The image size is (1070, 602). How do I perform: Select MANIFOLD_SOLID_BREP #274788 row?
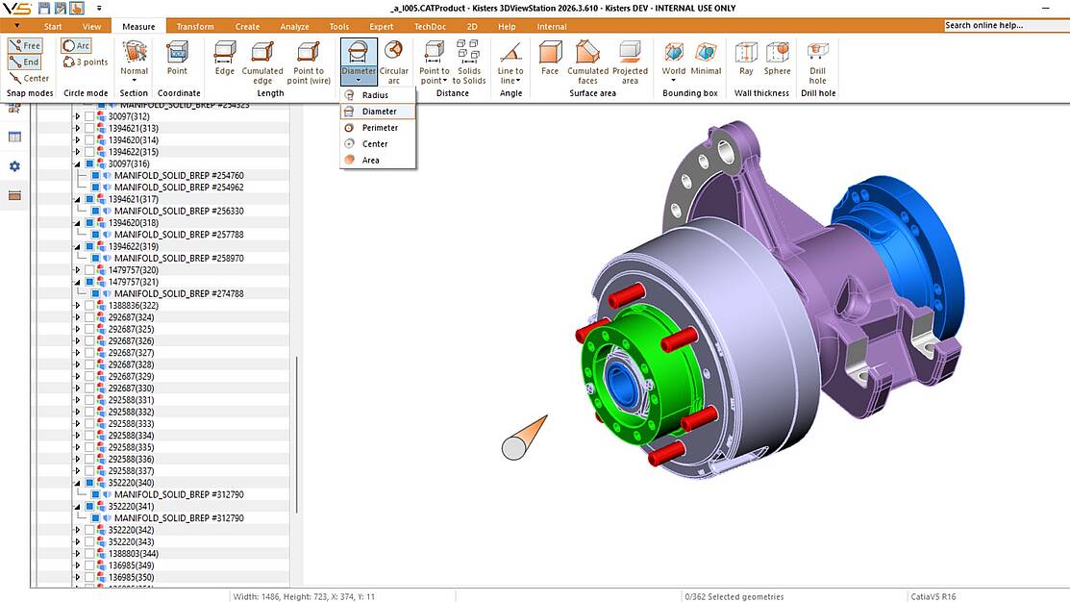point(179,293)
